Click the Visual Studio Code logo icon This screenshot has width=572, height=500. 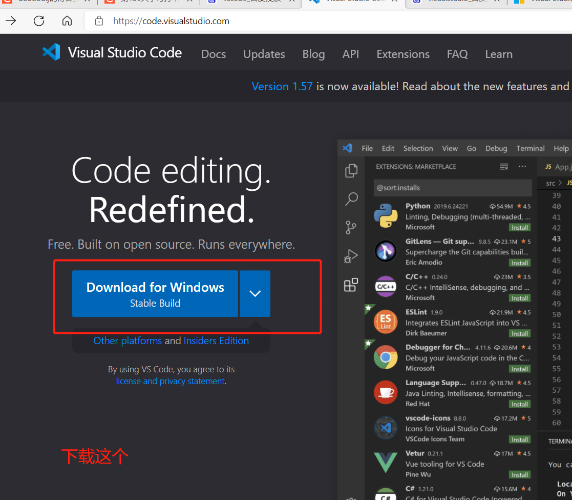(x=51, y=52)
